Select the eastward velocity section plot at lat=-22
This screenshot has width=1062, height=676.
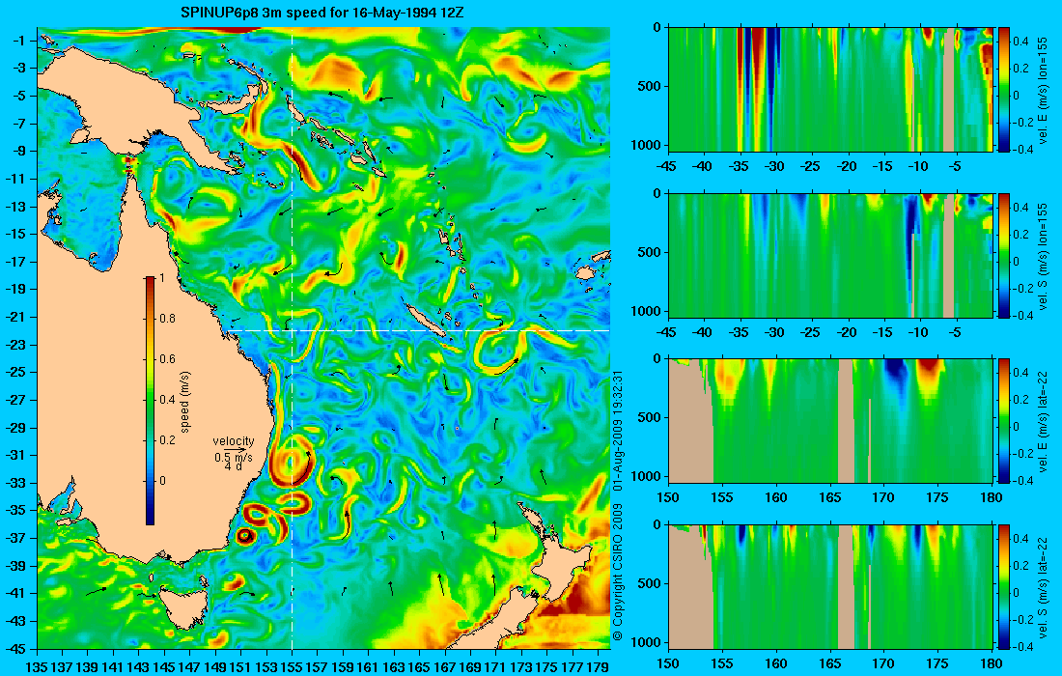click(x=830, y=421)
